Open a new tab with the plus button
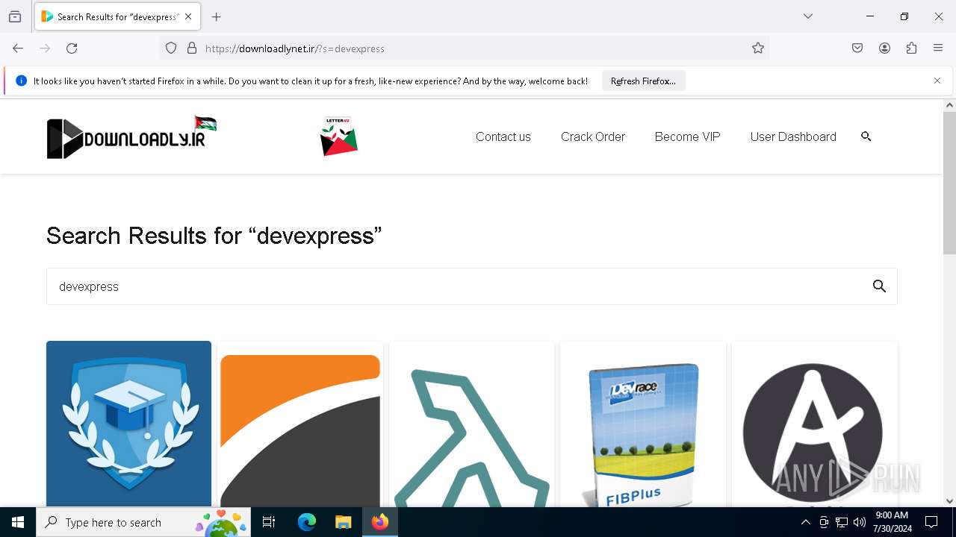Screen dimensions: 956x537 (x=217, y=16)
